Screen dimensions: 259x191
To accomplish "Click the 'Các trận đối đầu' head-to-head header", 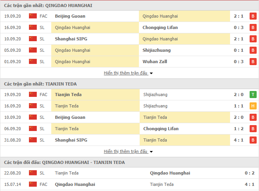I will [x=65, y=162].
